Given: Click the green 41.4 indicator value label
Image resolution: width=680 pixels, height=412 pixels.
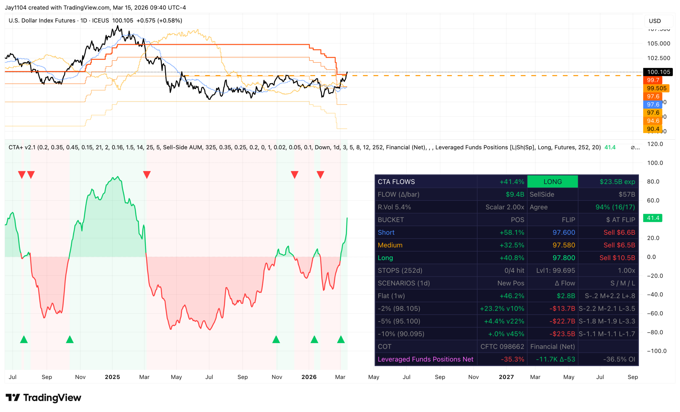Looking at the screenshot, I should [653, 218].
